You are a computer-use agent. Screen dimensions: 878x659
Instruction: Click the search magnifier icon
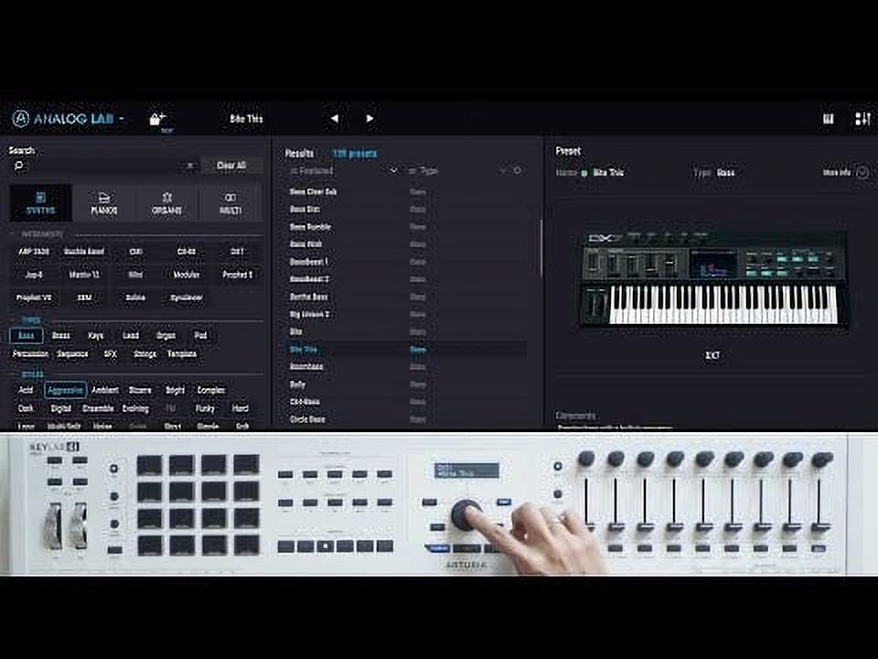(18, 166)
